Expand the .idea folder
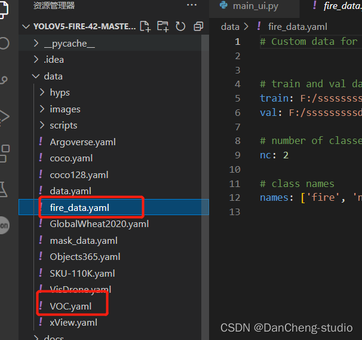This screenshot has width=362, height=340. 36,59
